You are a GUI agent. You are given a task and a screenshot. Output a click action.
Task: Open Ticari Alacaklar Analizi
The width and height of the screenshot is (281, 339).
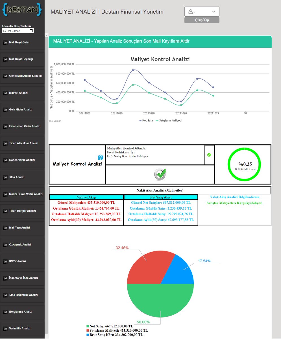click(22, 144)
